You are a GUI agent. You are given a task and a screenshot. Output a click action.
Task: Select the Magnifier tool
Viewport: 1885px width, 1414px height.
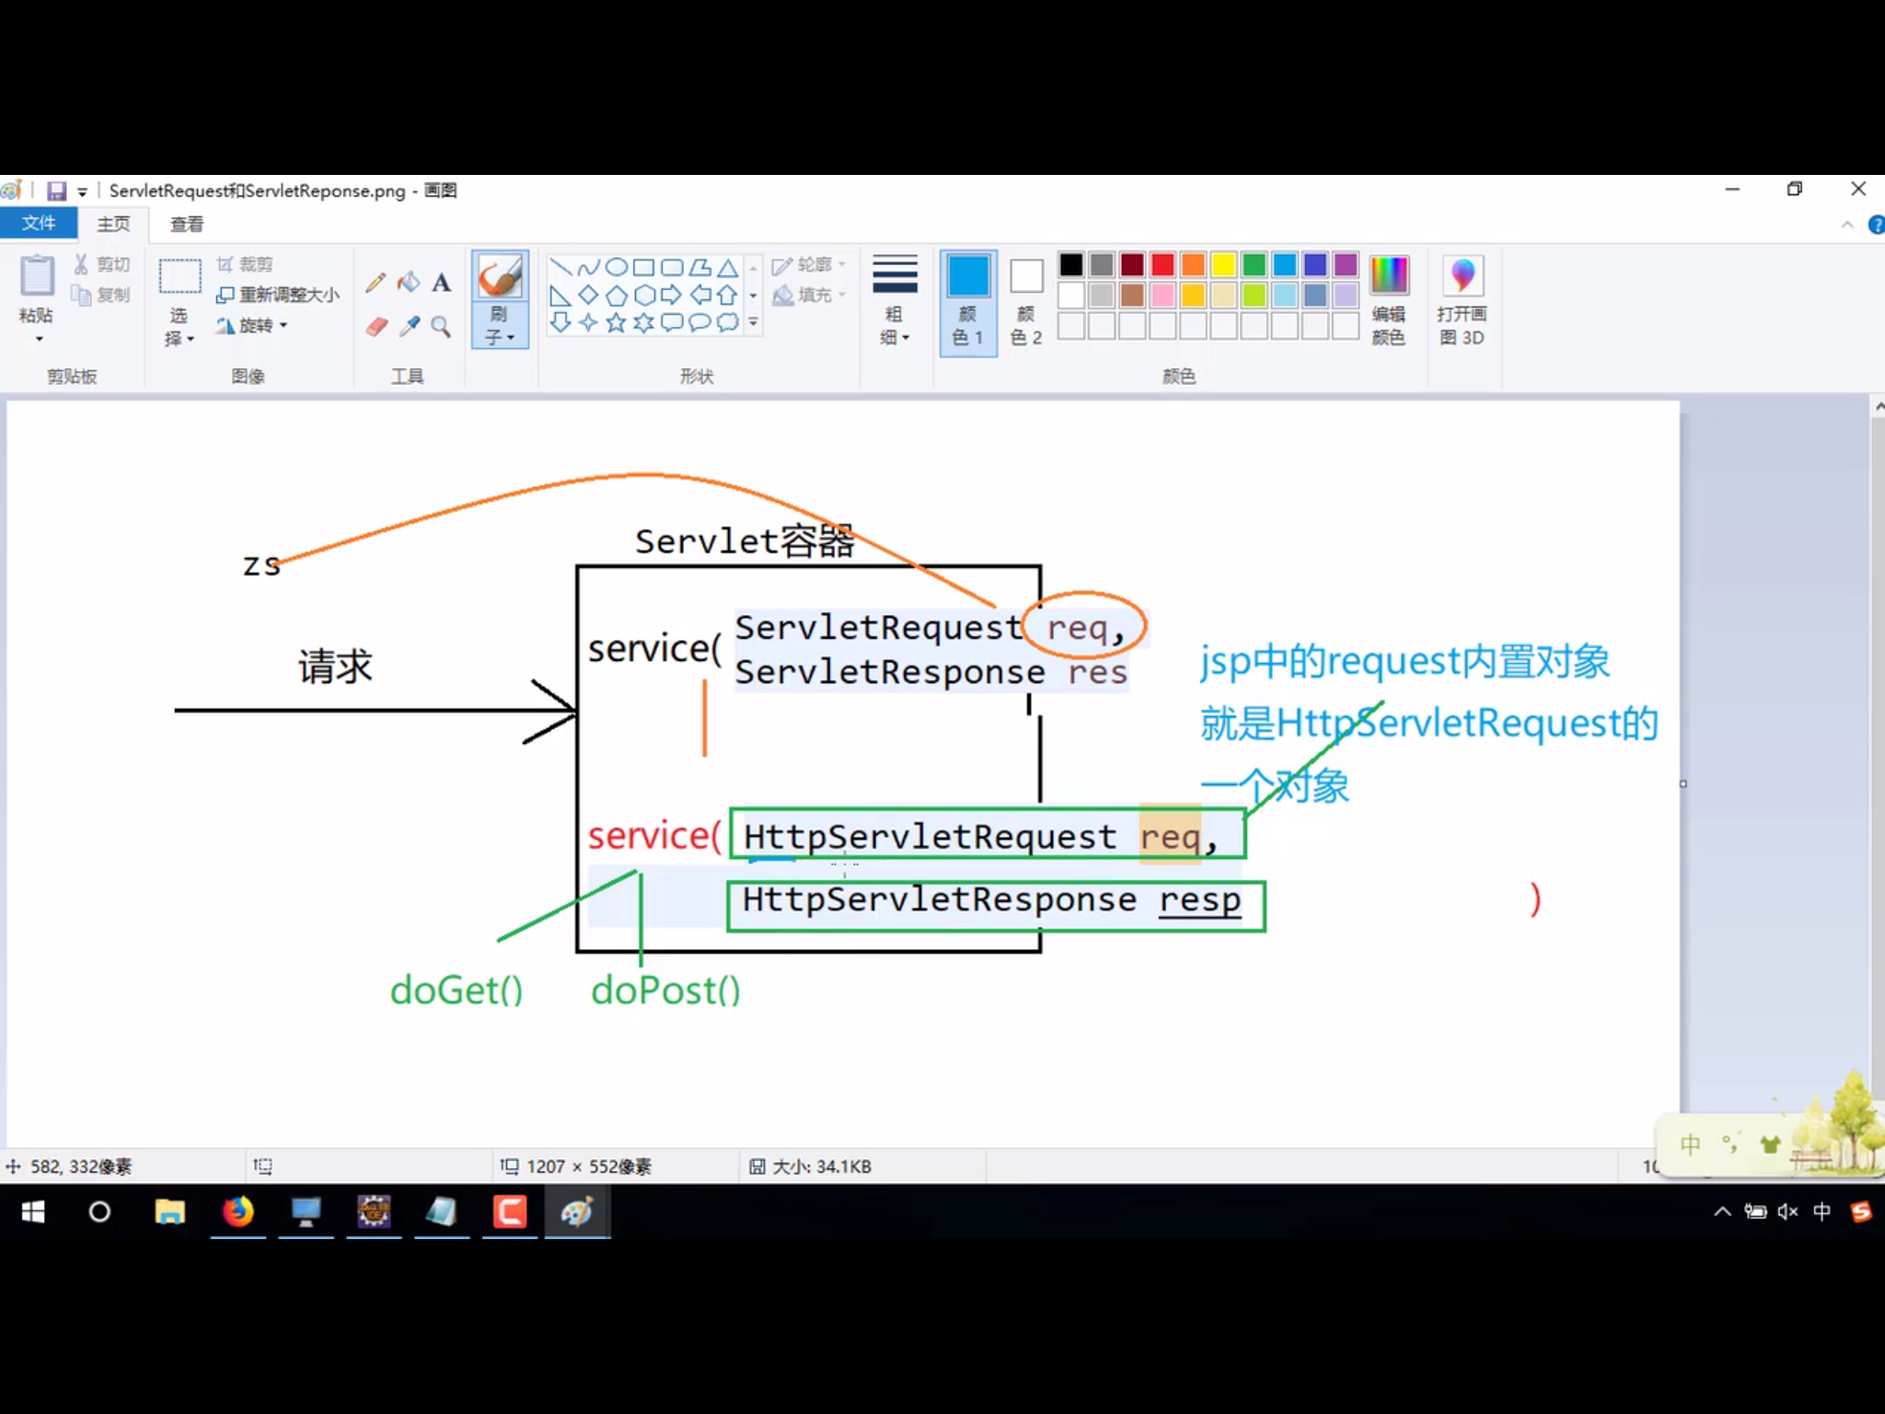tap(442, 327)
